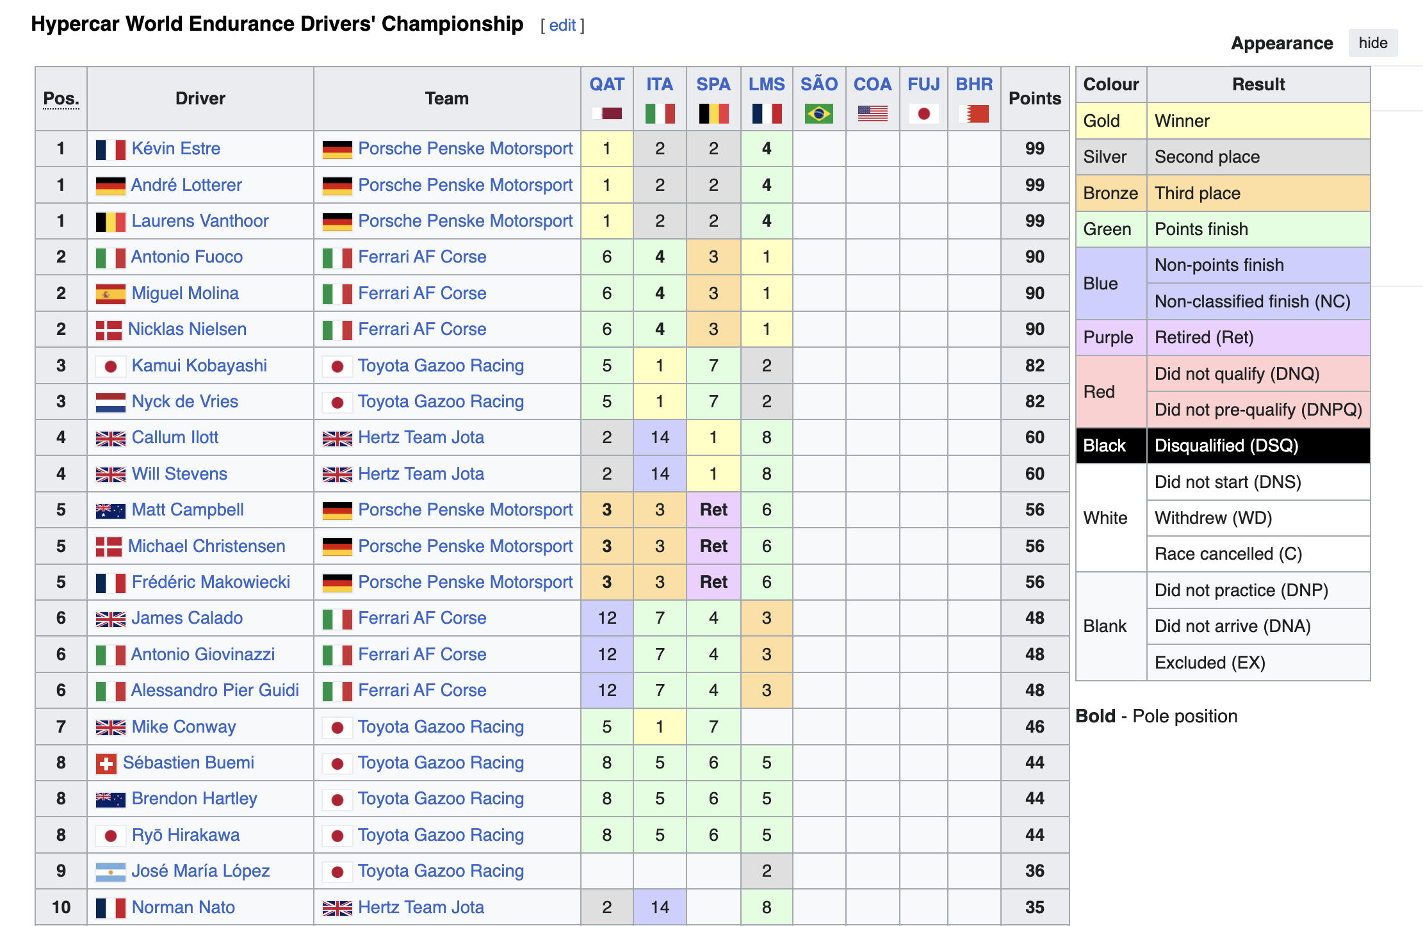
Task: Click the Bronze colour legend cell
Action: pyautogui.click(x=1111, y=193)
